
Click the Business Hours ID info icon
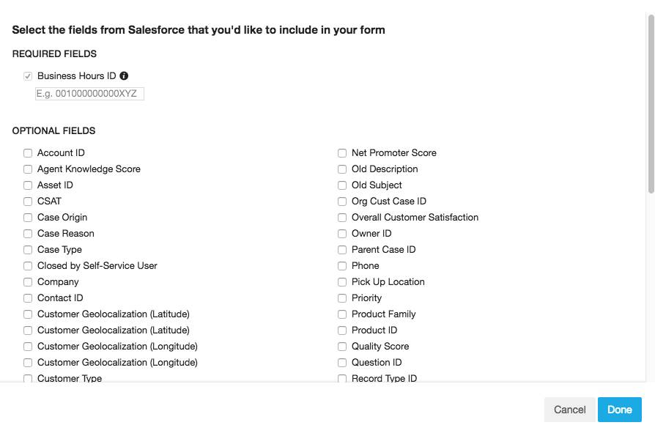click(124, 76)
